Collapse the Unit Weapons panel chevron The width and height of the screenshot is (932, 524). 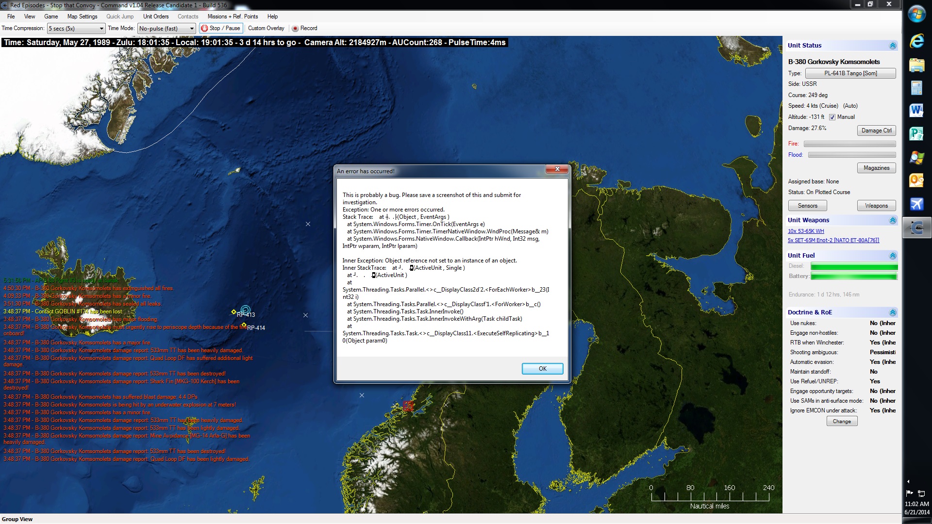click(892, 220)
